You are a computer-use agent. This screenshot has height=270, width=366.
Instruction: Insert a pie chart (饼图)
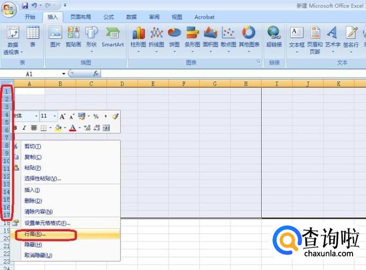[174, 39]
